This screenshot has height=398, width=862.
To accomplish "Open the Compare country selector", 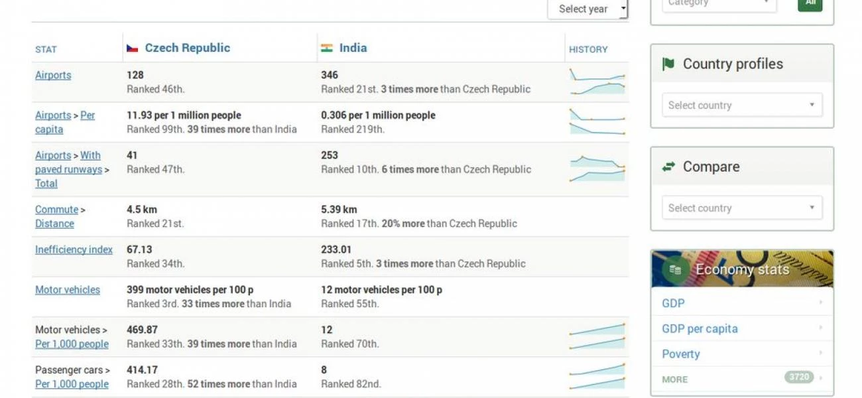I will pos(741,207).
